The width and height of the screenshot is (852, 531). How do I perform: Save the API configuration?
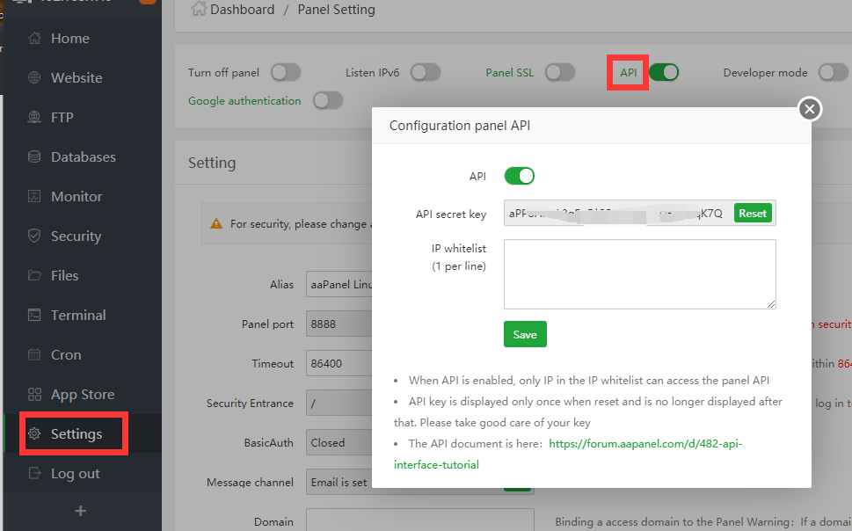(525, 335)
